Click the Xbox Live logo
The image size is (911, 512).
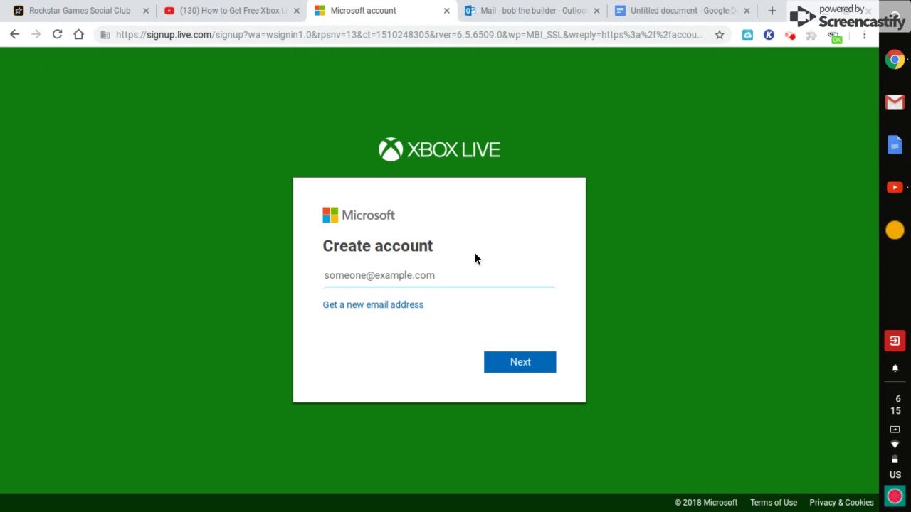coord(439,149)
